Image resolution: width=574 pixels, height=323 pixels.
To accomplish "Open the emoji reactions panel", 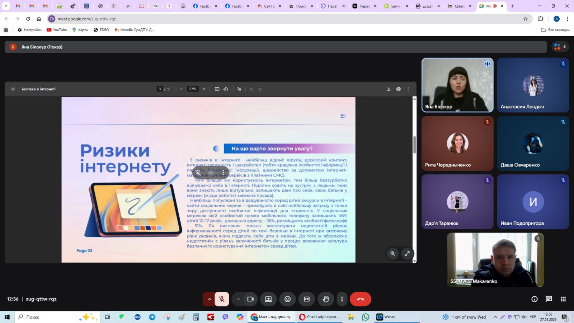I will pos(287,299).
